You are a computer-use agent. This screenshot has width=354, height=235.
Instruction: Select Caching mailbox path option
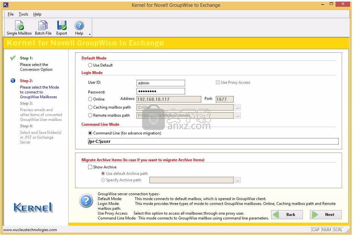pyautogui.click(x=90, y=107)
